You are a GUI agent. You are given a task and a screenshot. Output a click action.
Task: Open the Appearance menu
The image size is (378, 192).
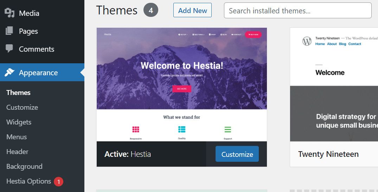pyautogui.click(x=42, y=72)
